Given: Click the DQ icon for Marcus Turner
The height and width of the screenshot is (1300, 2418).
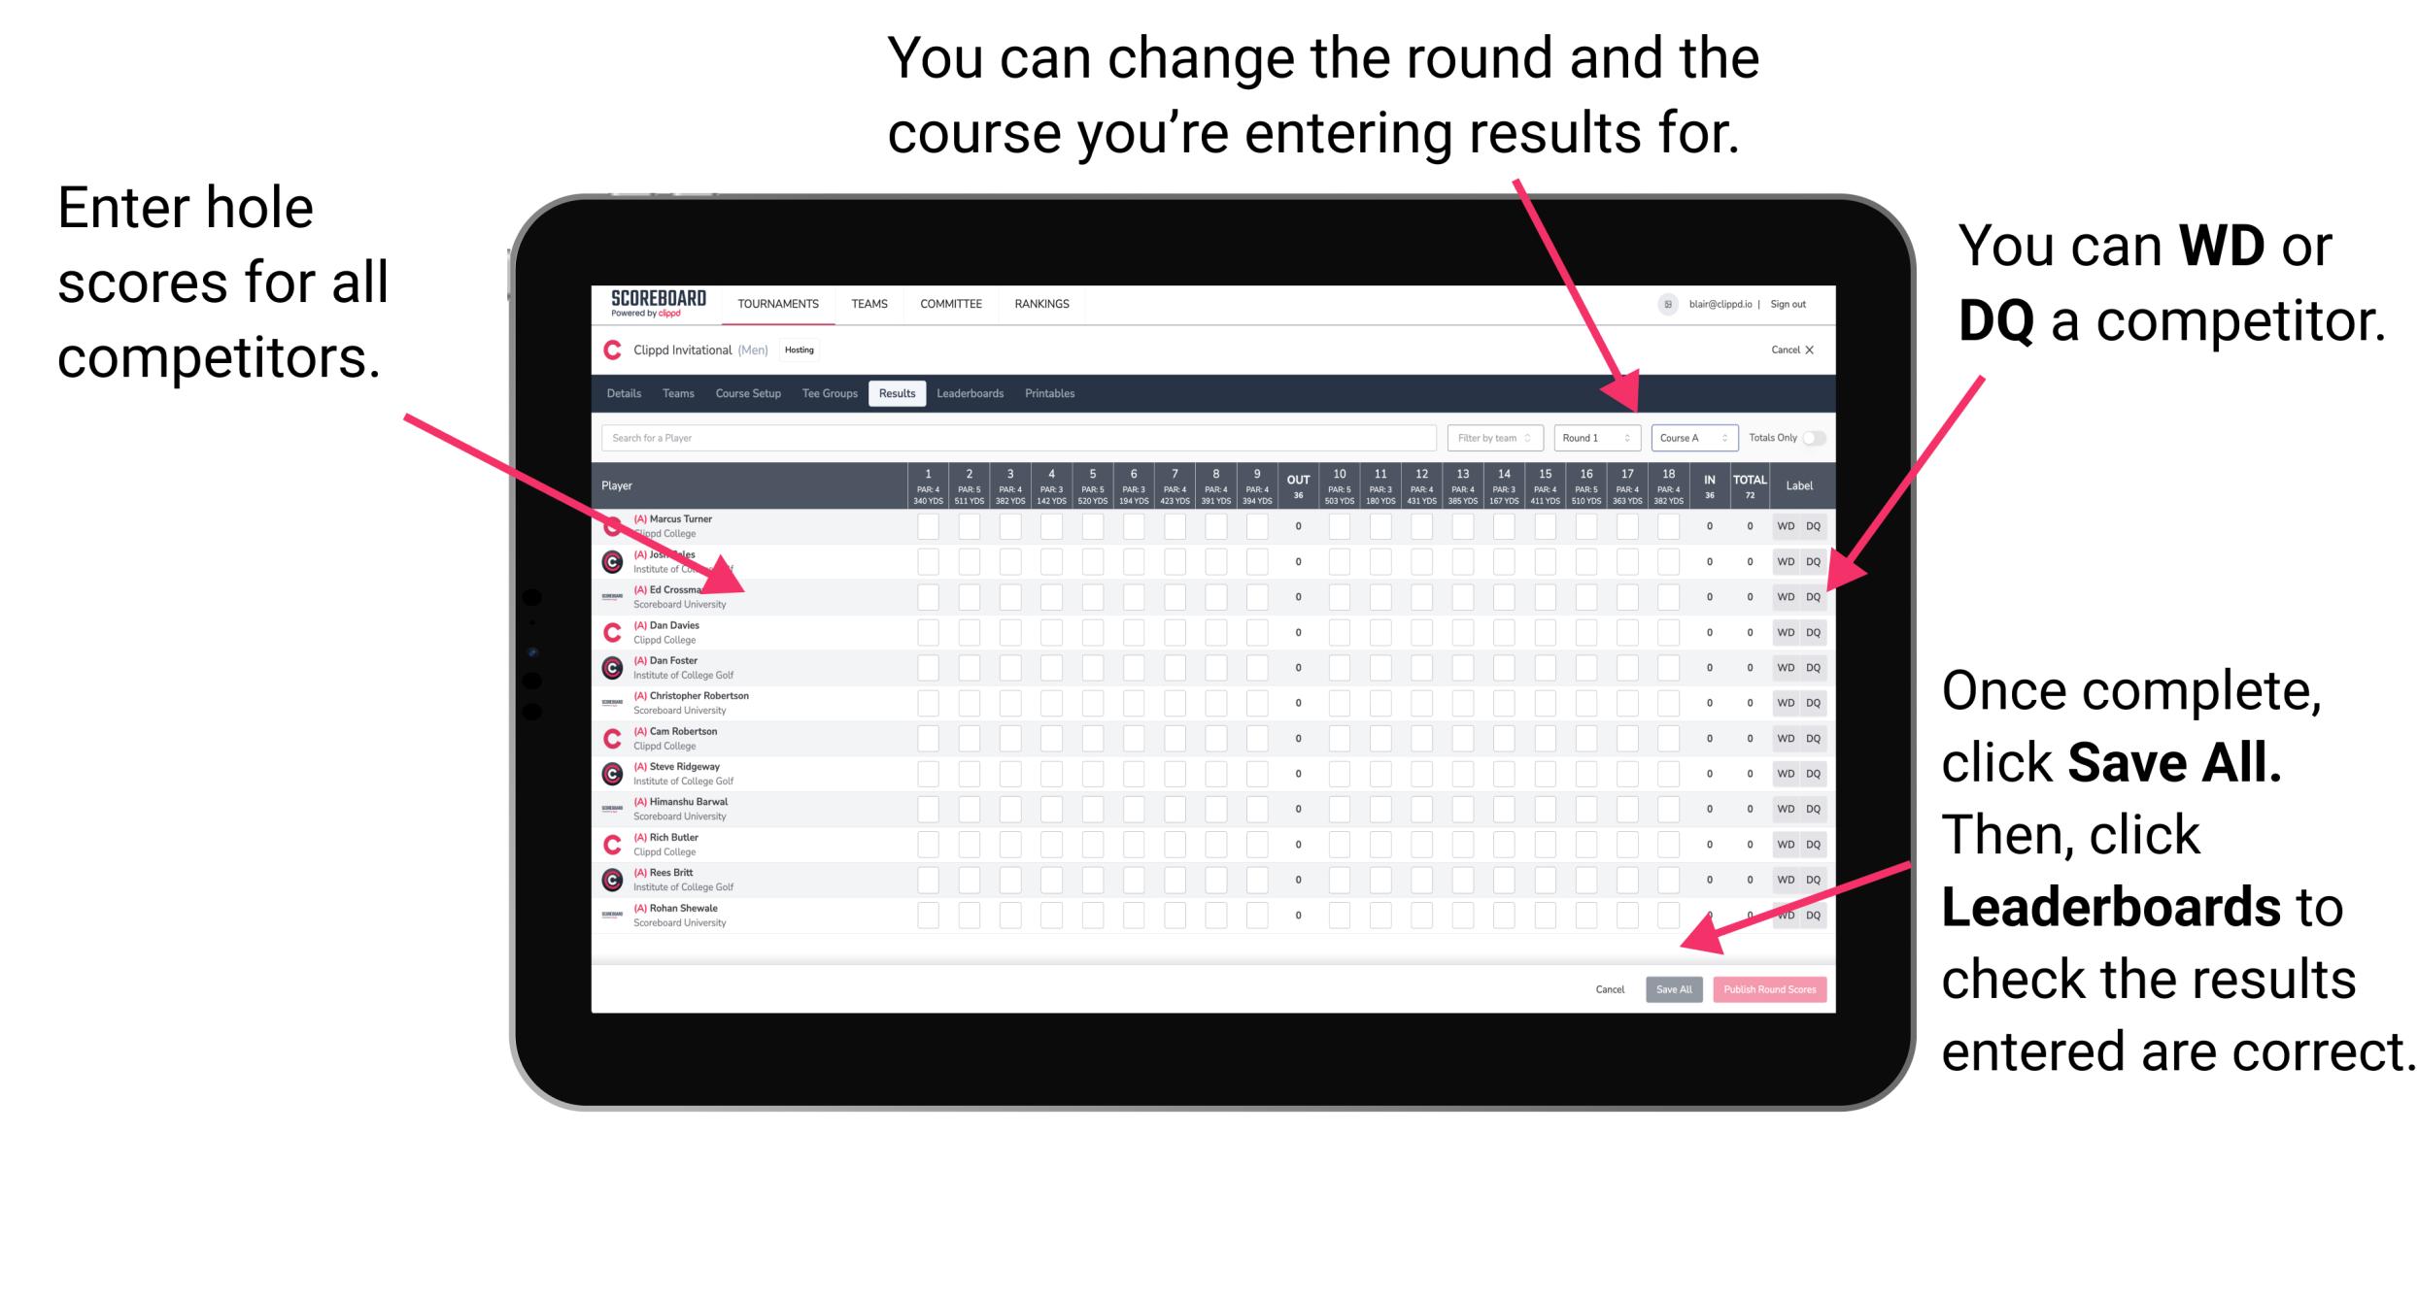Looking at the screenshot, I should pyautogui.click(x=1813, y=527).
